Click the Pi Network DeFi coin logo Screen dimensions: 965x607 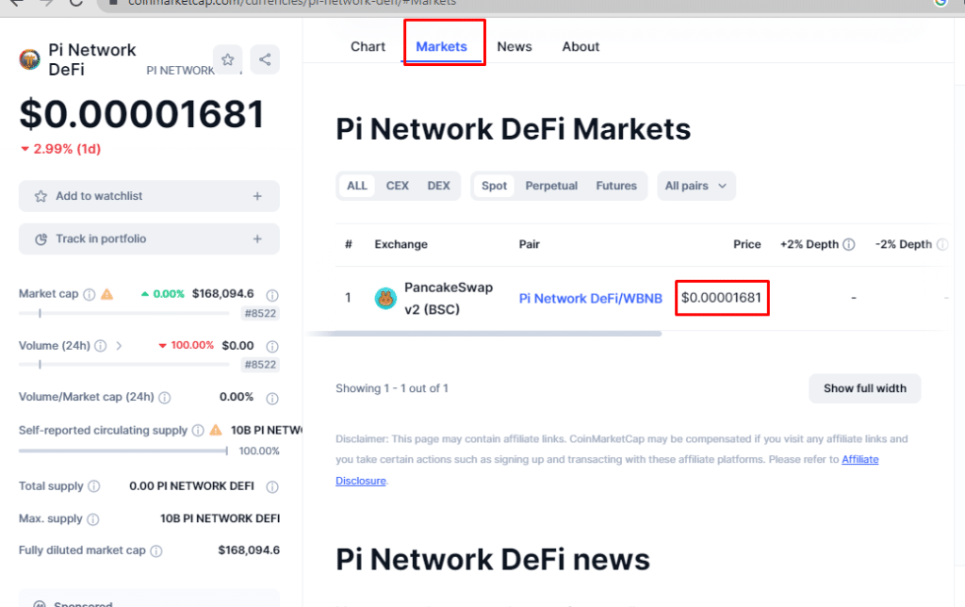29,59
